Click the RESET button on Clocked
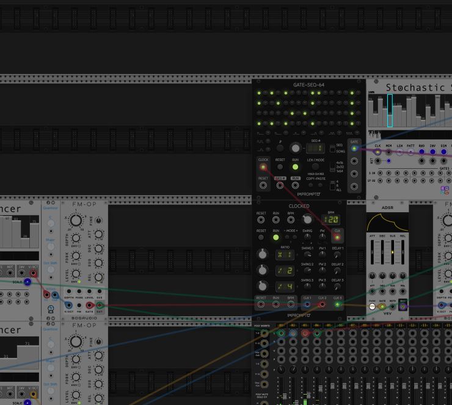452x405 pixels. pyautogui.click(x=261, y=237)
